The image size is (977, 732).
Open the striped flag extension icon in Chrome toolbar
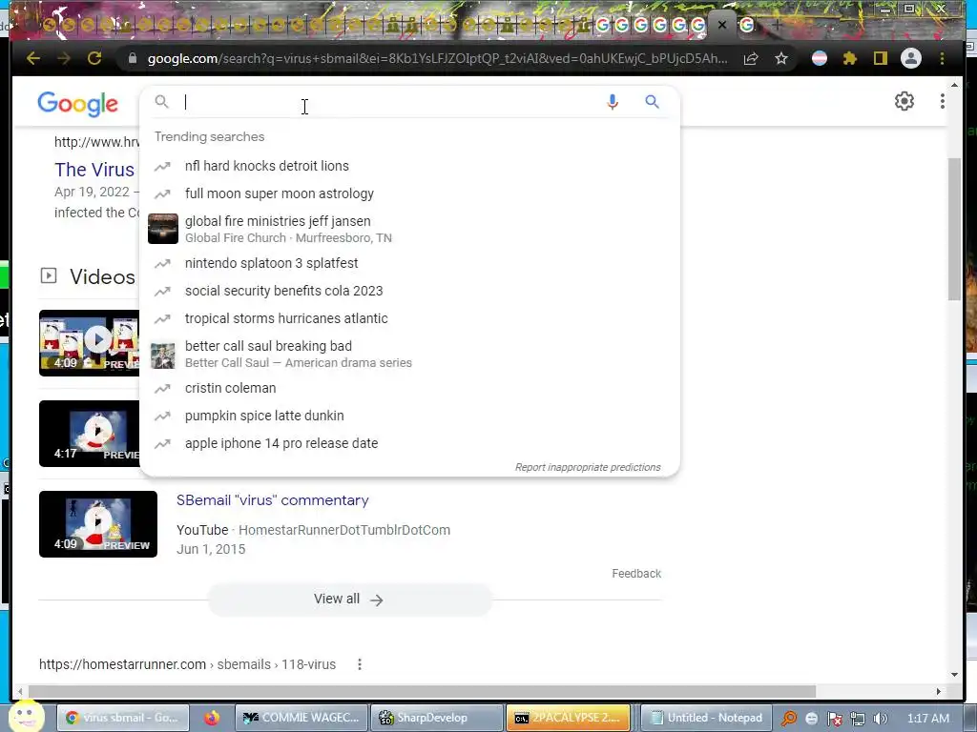[x=820, y=58]
